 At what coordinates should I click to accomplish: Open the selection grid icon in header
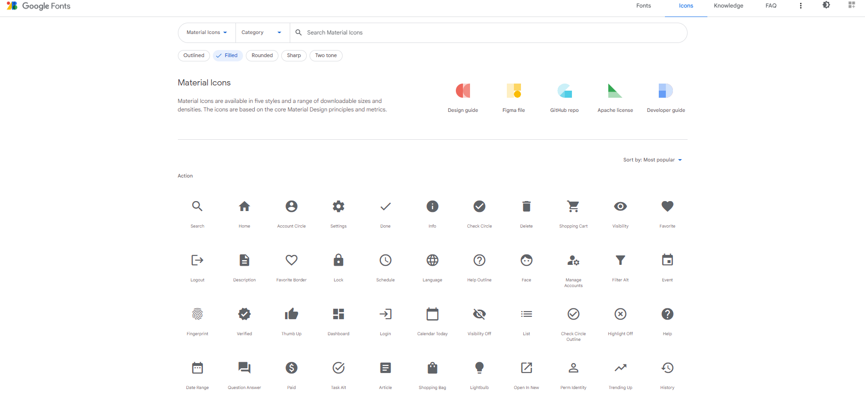pyautogui.click(x=852, y=5)
